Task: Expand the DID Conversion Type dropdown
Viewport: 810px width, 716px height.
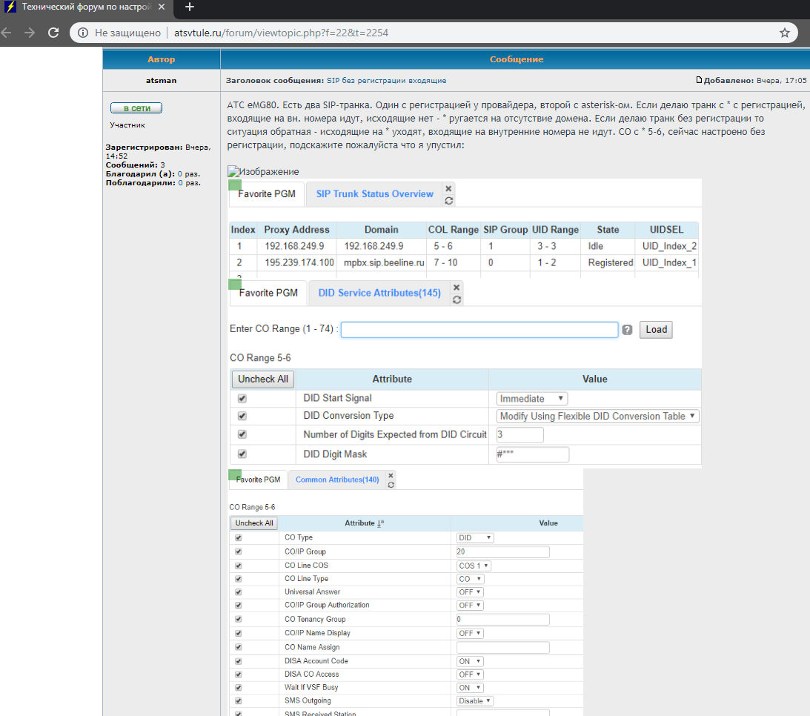Action: click(597, 417)
